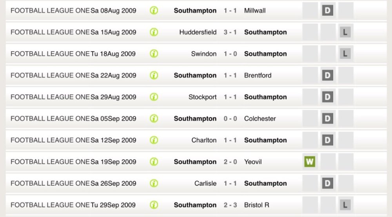Viewport: 392px width, 217px height.
Task: Select the 2 - 3 score against Bristol R
Action: (230, 205)
